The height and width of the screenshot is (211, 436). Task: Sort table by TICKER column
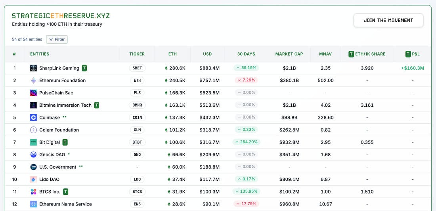pyautogui.click(x=137, y=54)
